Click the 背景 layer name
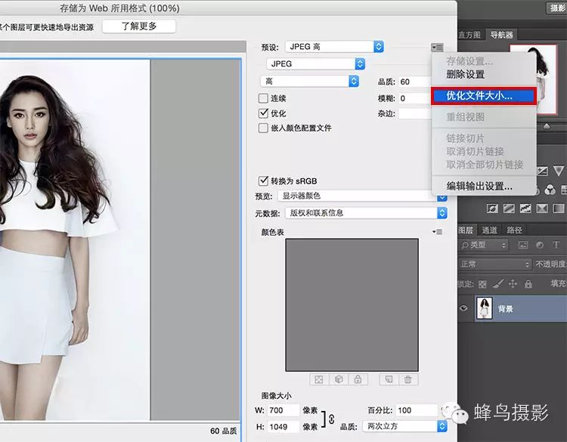567x442 pixels. [506, 308]
